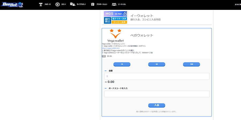Open the ソーシャル menu
Viewport: 241px width, 120px height.
122,5
